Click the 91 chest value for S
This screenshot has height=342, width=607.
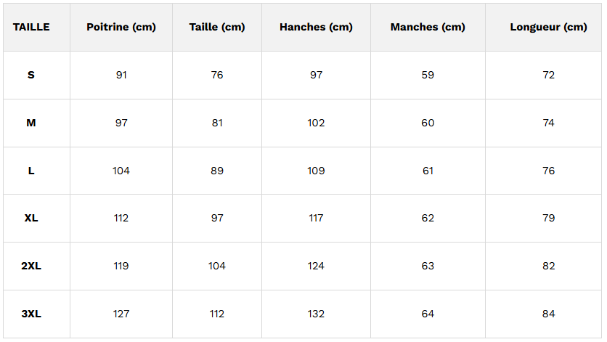121,75
